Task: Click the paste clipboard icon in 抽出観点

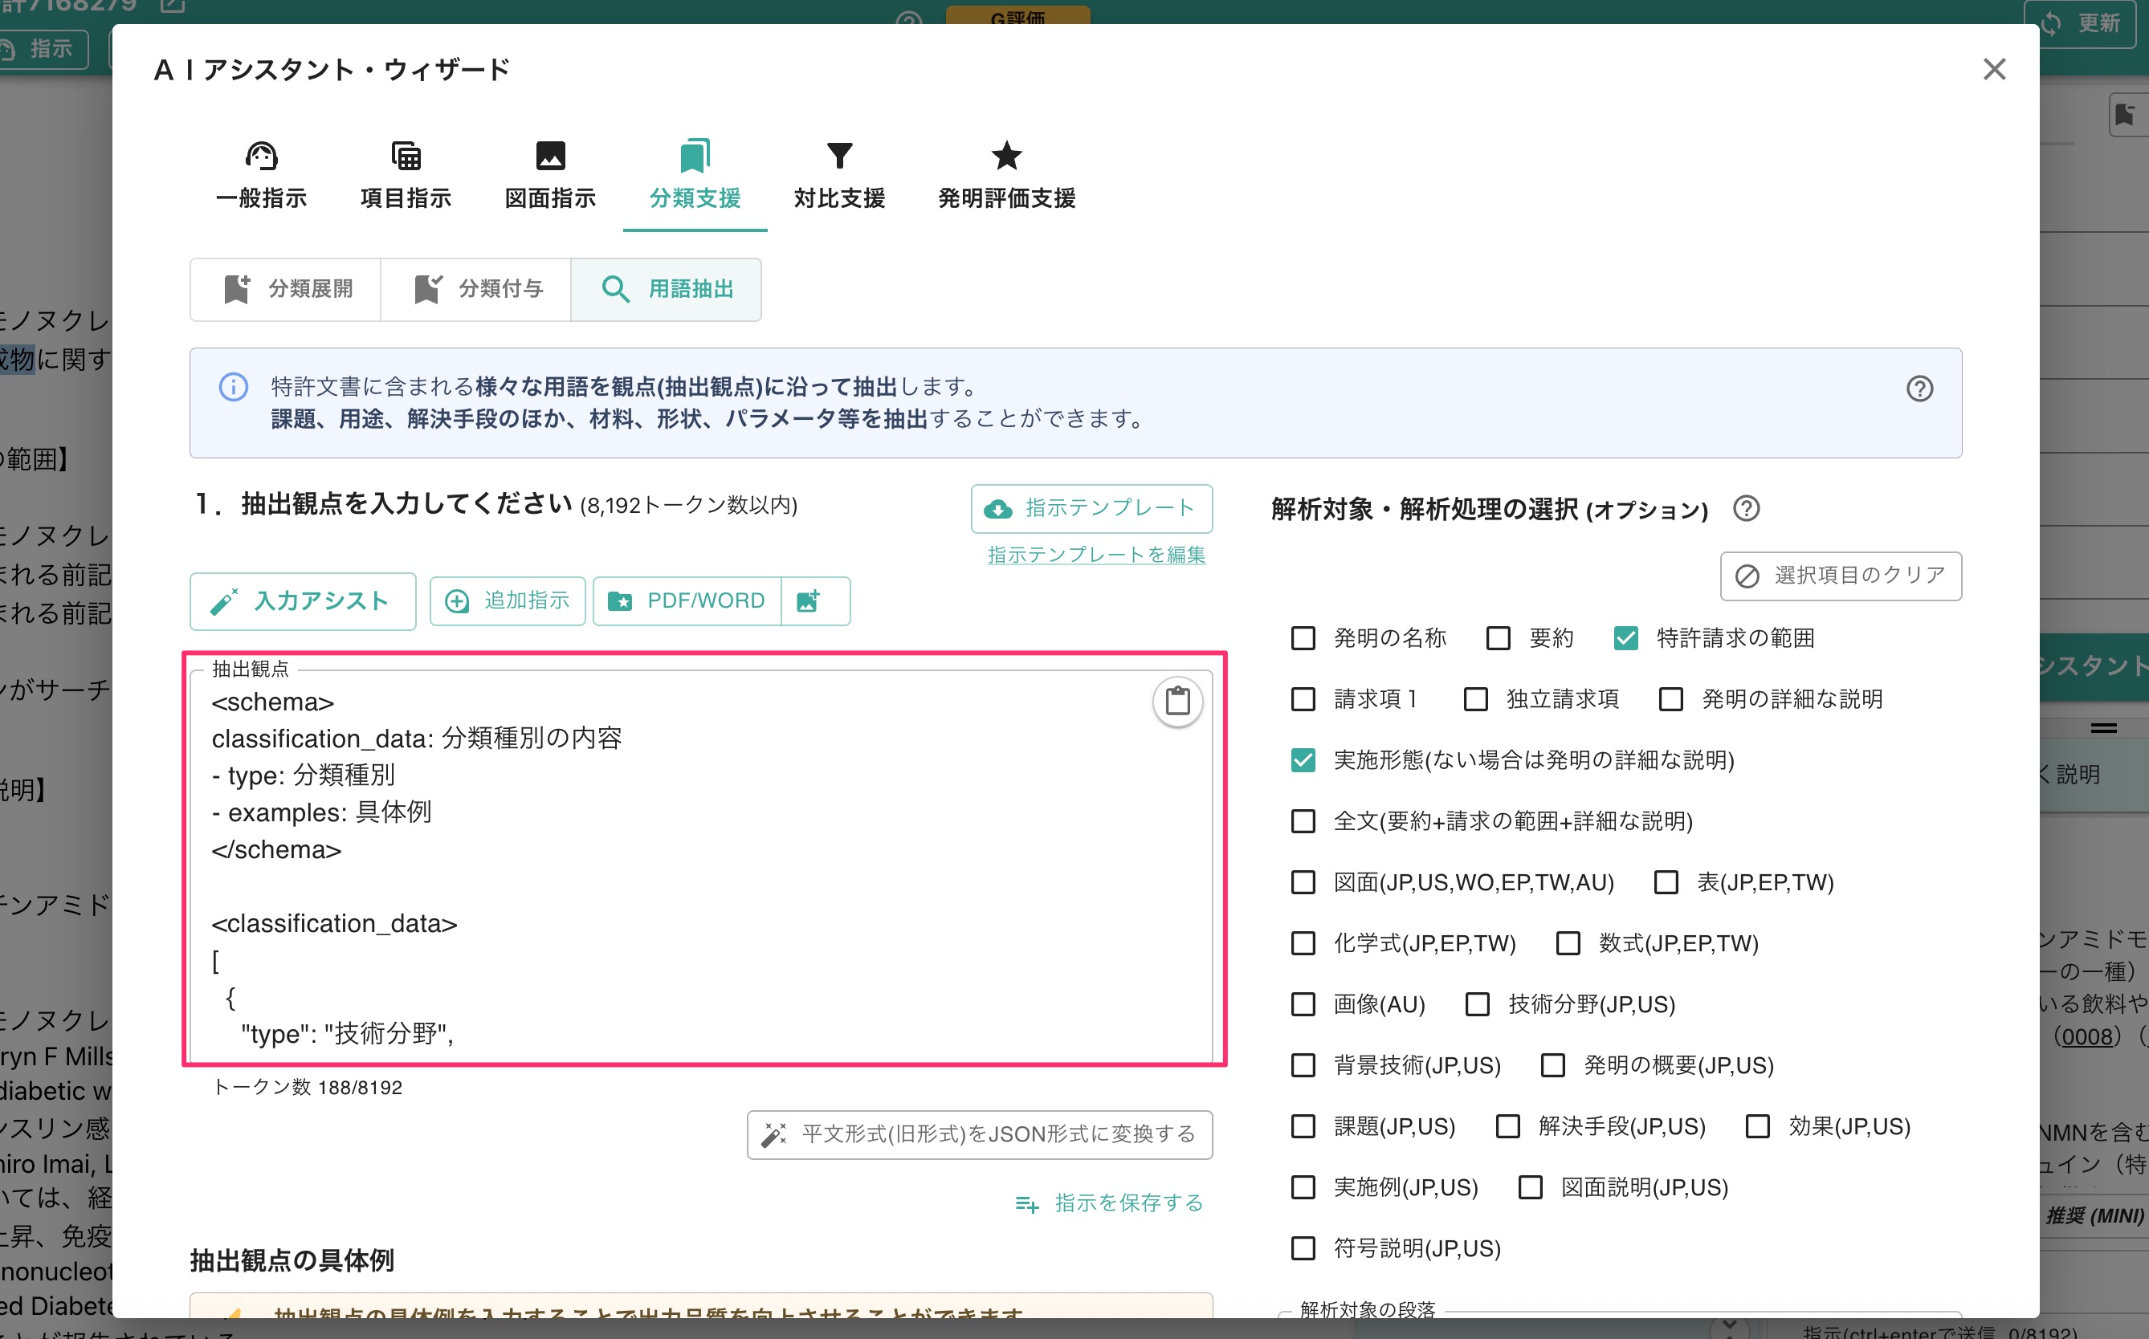Action: (x=1177, y=702)
